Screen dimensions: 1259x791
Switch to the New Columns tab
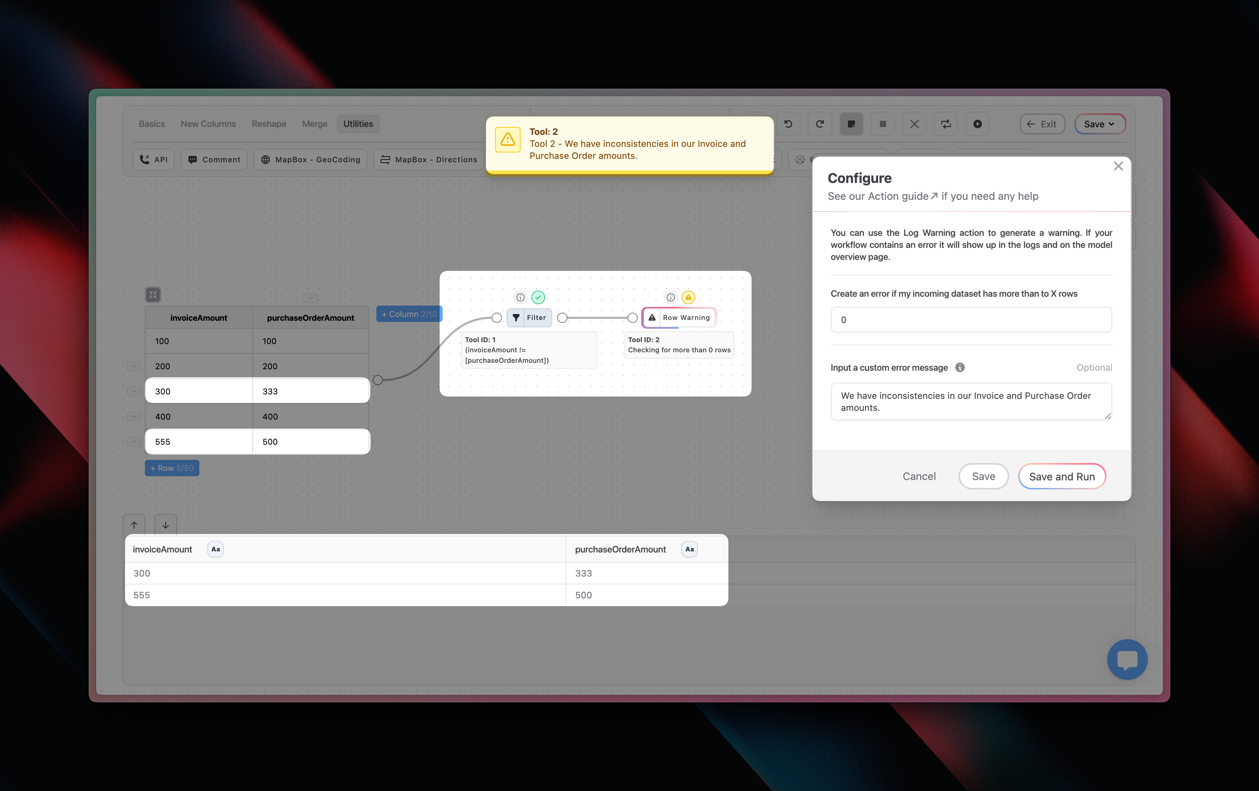(208, 124)
